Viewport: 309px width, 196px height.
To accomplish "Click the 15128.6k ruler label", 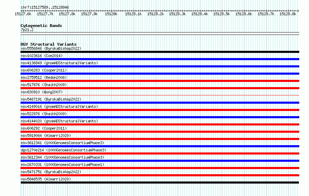I will coord(244,14).
